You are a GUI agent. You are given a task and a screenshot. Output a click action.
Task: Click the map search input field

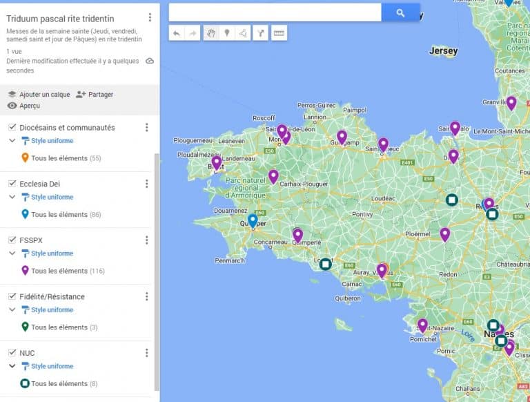tap(275, 13)
